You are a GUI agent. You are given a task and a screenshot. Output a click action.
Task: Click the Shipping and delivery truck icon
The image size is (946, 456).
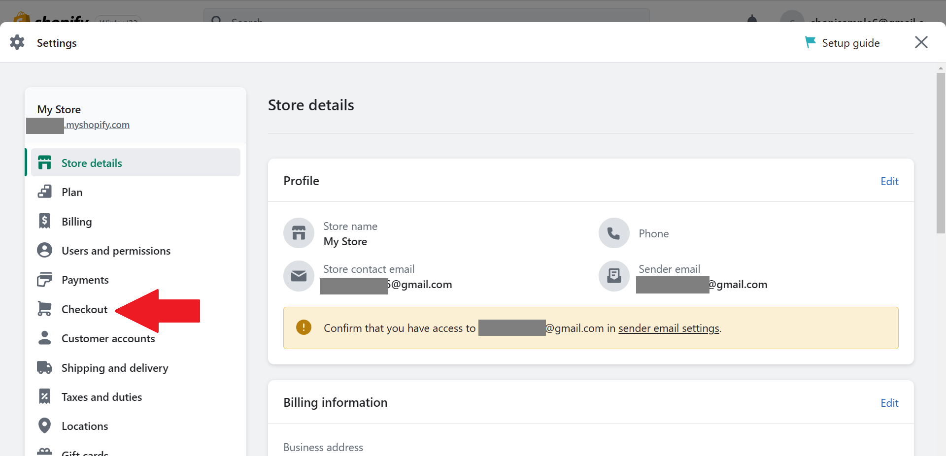[x=45, y=367]
